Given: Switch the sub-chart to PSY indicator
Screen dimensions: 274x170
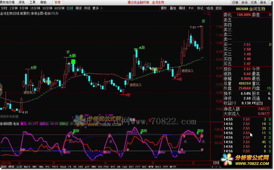Looking at the screenshot, I should click(x=165, y=167).
